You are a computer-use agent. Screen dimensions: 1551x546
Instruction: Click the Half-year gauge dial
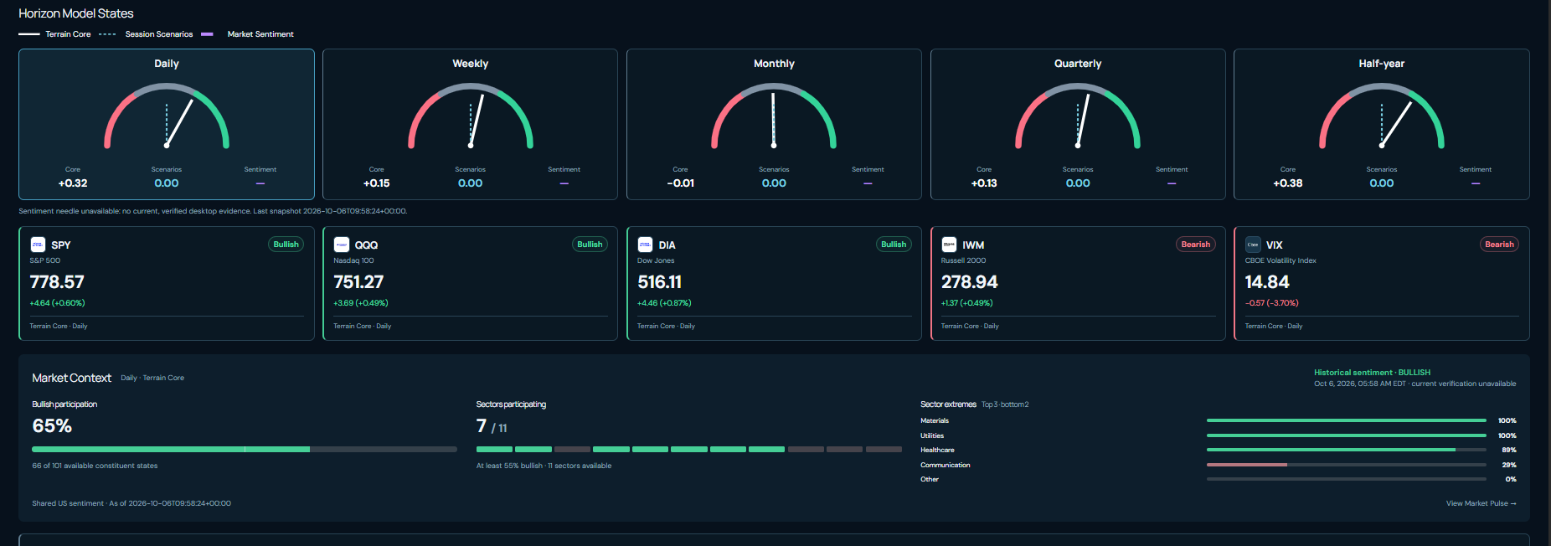click(1382, 116)
